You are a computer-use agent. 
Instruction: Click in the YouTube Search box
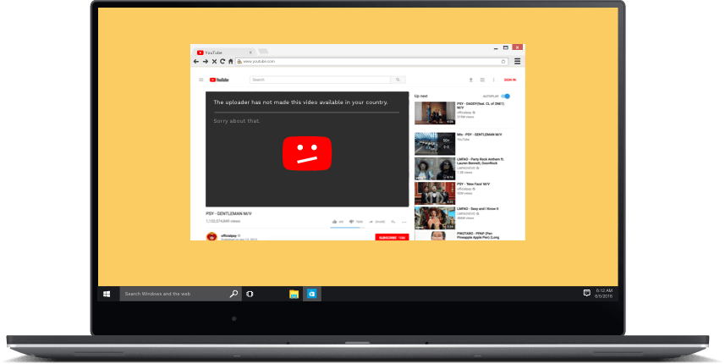[320, 80]
